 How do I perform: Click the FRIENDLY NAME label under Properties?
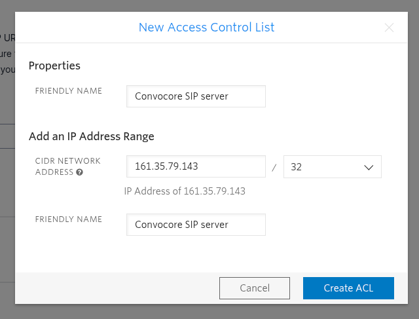[x=69, y=91]
